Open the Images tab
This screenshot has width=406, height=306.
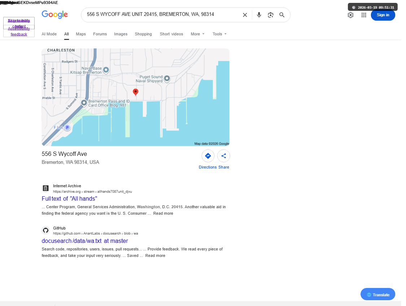tap(121, 34)
